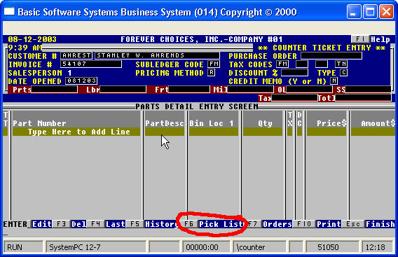Screen dimensions: 398x257
Task: Click the first Tax Codes field FM
Action: [282, 64]
